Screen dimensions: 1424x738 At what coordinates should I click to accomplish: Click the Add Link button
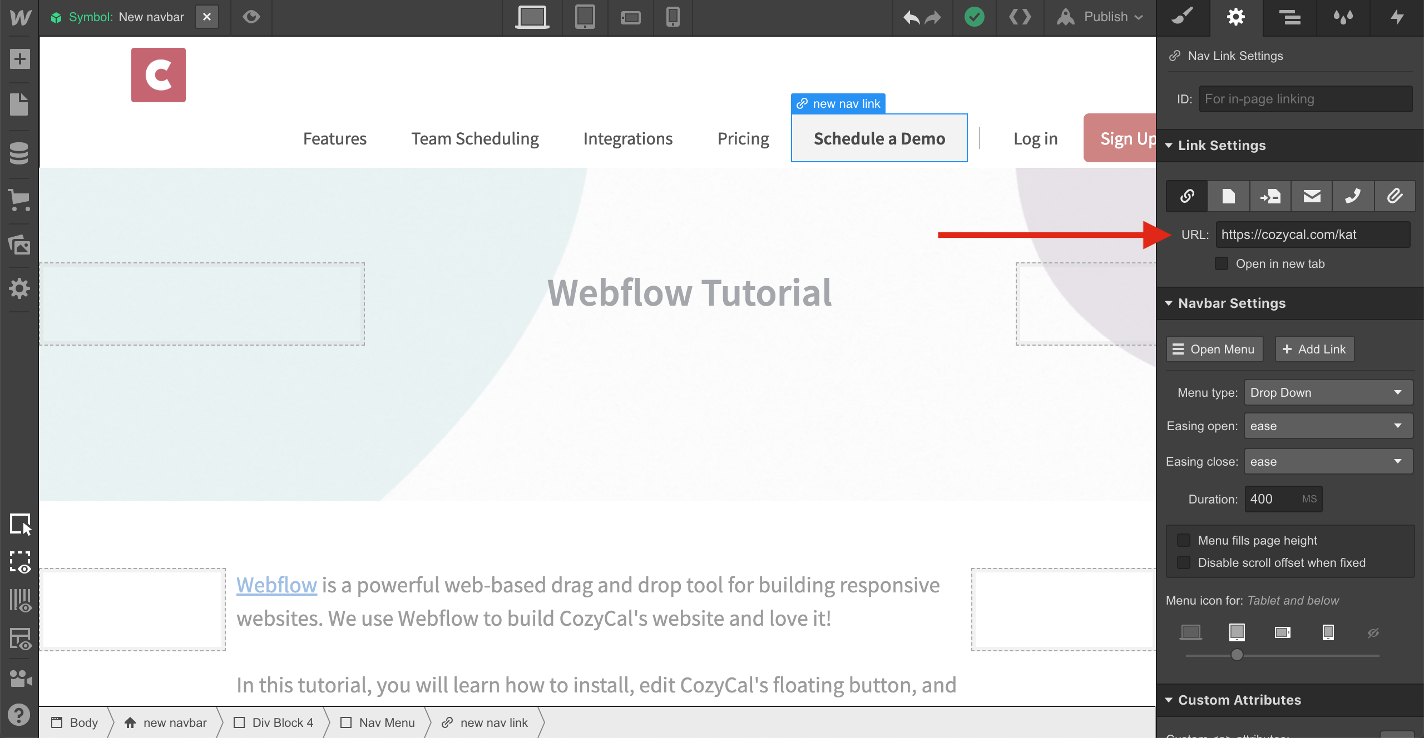click(x=1314, y=349)
